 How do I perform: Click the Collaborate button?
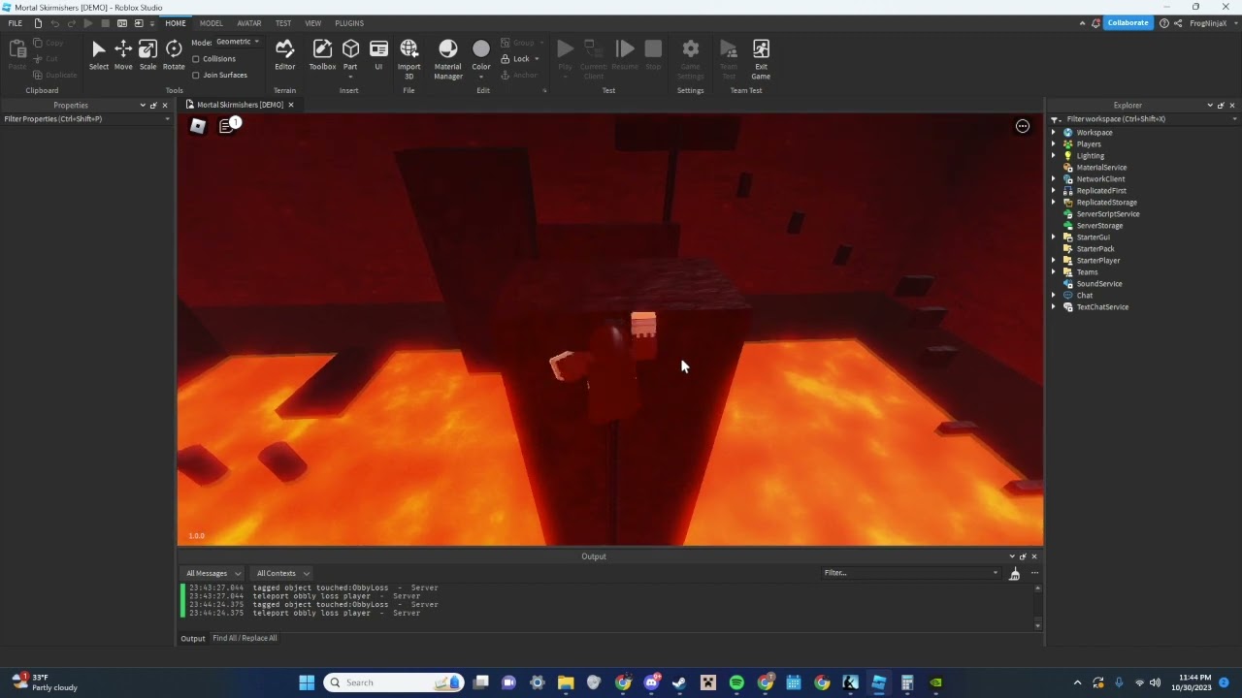coord(1128,23)
